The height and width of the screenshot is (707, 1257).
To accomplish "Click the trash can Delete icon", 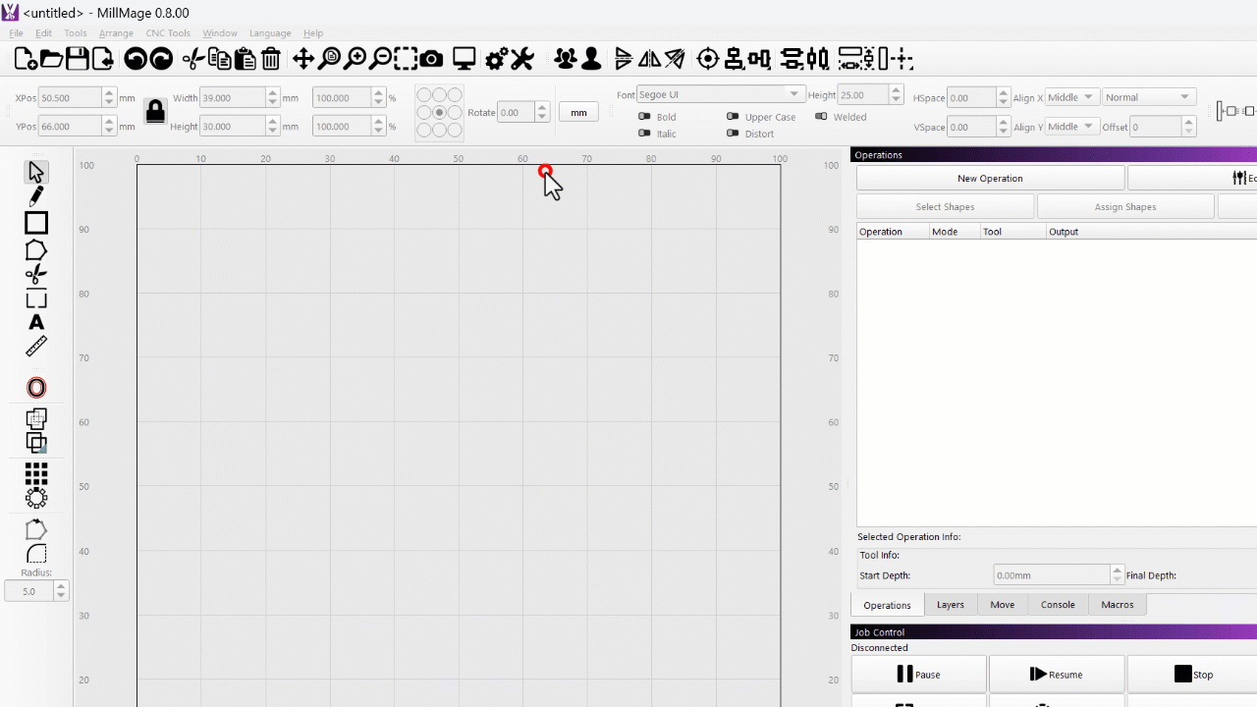I will pos(271,59).
